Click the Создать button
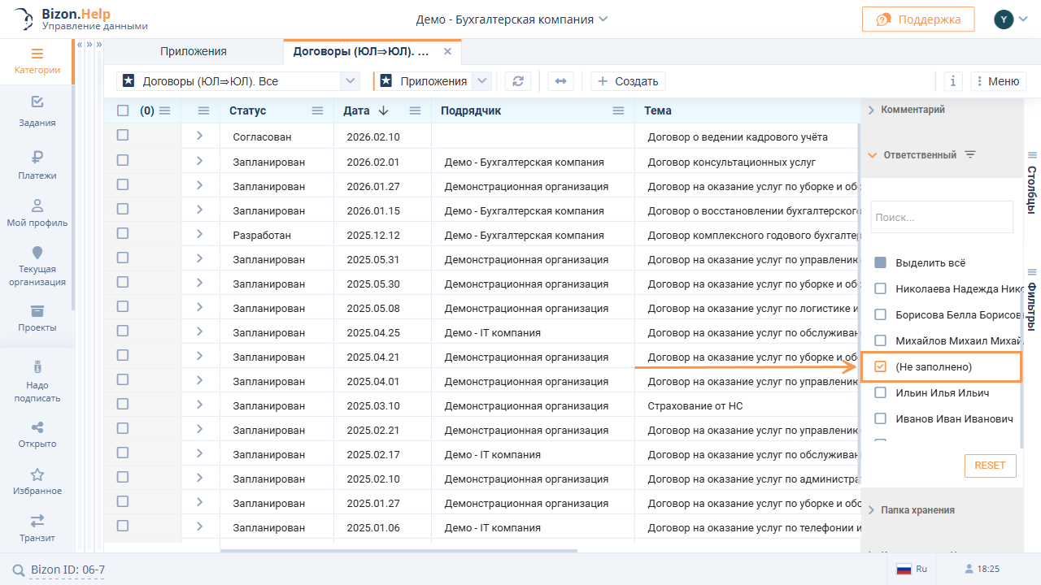Viewport: 1041px width, 585px height. coord(628,81)
